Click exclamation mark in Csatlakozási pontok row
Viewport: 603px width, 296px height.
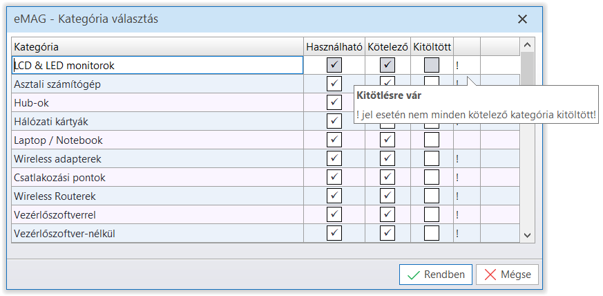(457, 178)
